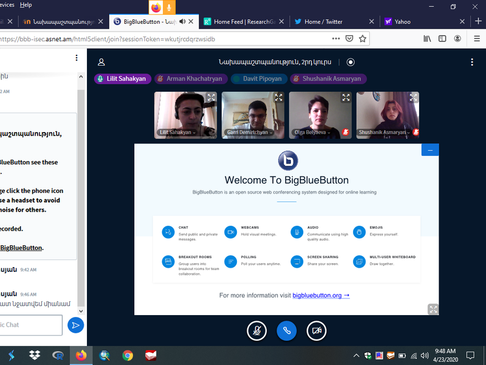Open the volume control in system tray
The image size is (486, 365).
click(425, 356)
